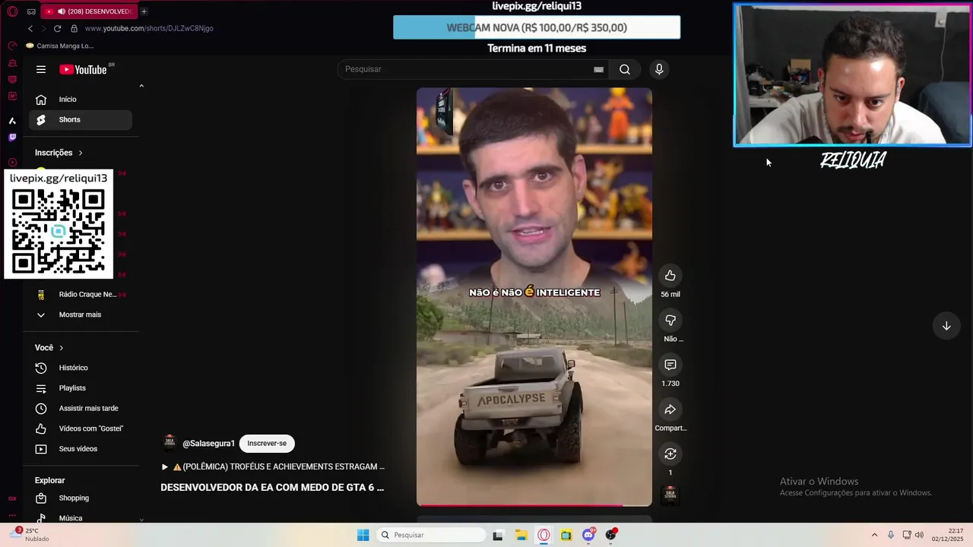Open the Camisa Manga Lo... bookmark
This screenshot has height=547, width=973.
tap(59, 46)
